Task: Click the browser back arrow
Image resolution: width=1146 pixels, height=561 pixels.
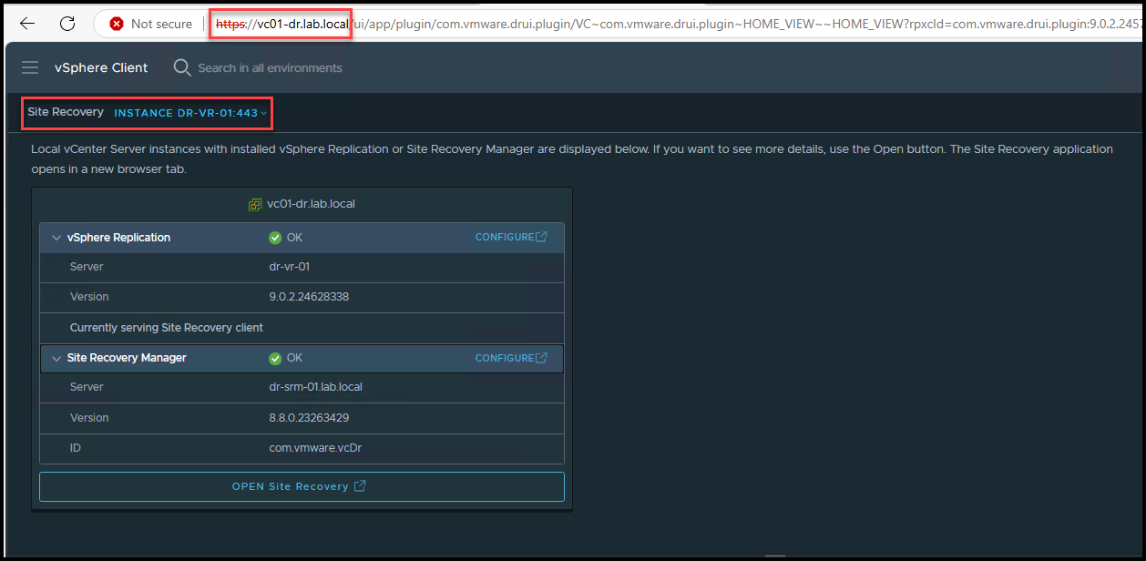Action: tap(27, 24)
